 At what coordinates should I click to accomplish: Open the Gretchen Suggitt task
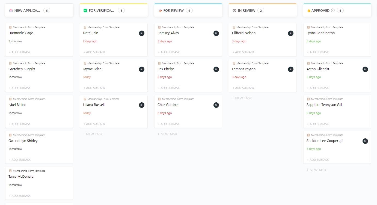click(22, 69)
